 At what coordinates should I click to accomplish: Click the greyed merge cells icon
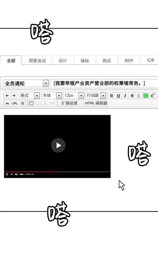point(45,103)
